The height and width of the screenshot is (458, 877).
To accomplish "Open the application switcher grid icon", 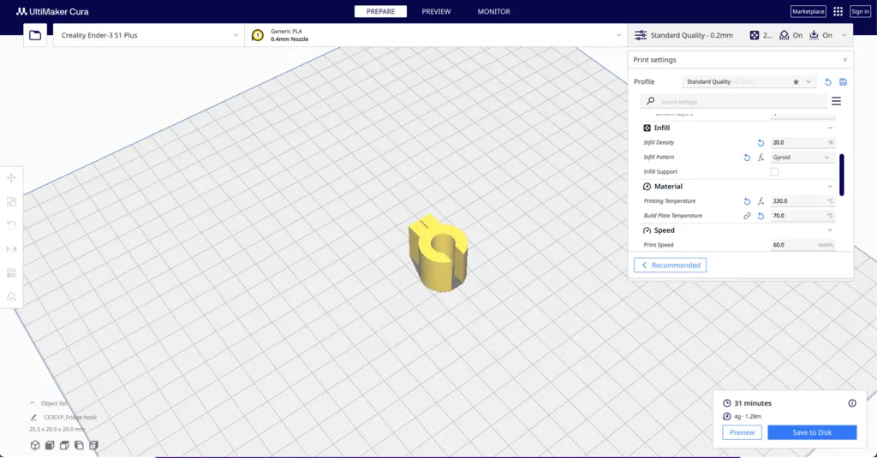I will pos(838,11).
